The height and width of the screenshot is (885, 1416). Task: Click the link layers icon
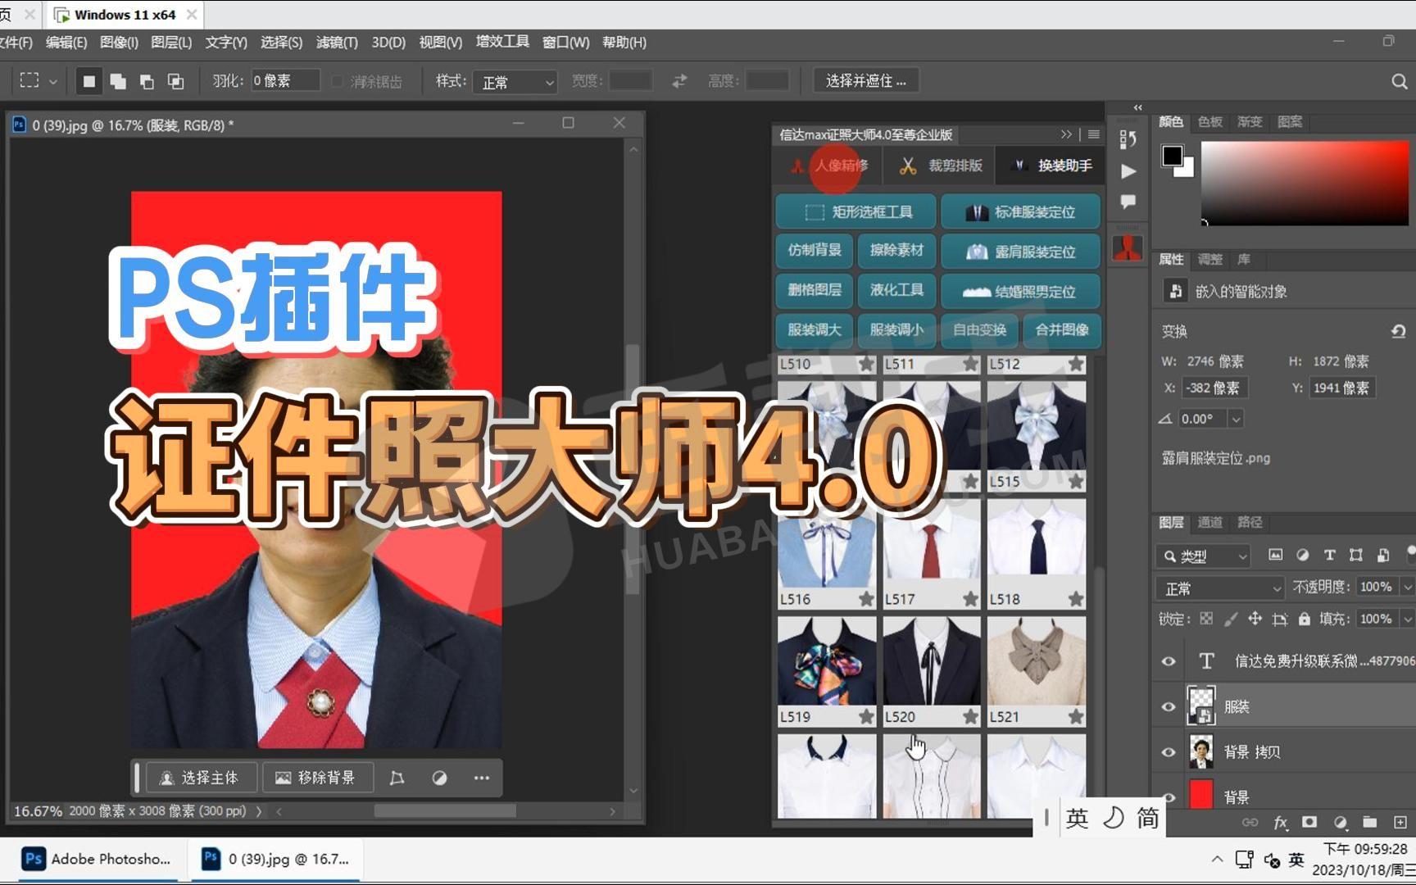(1250, 822)
